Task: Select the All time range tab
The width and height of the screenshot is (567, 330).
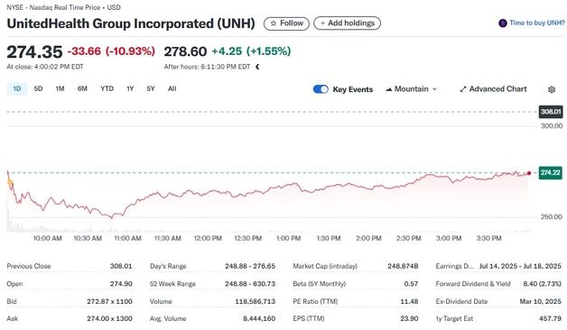Action: point(172,89)
